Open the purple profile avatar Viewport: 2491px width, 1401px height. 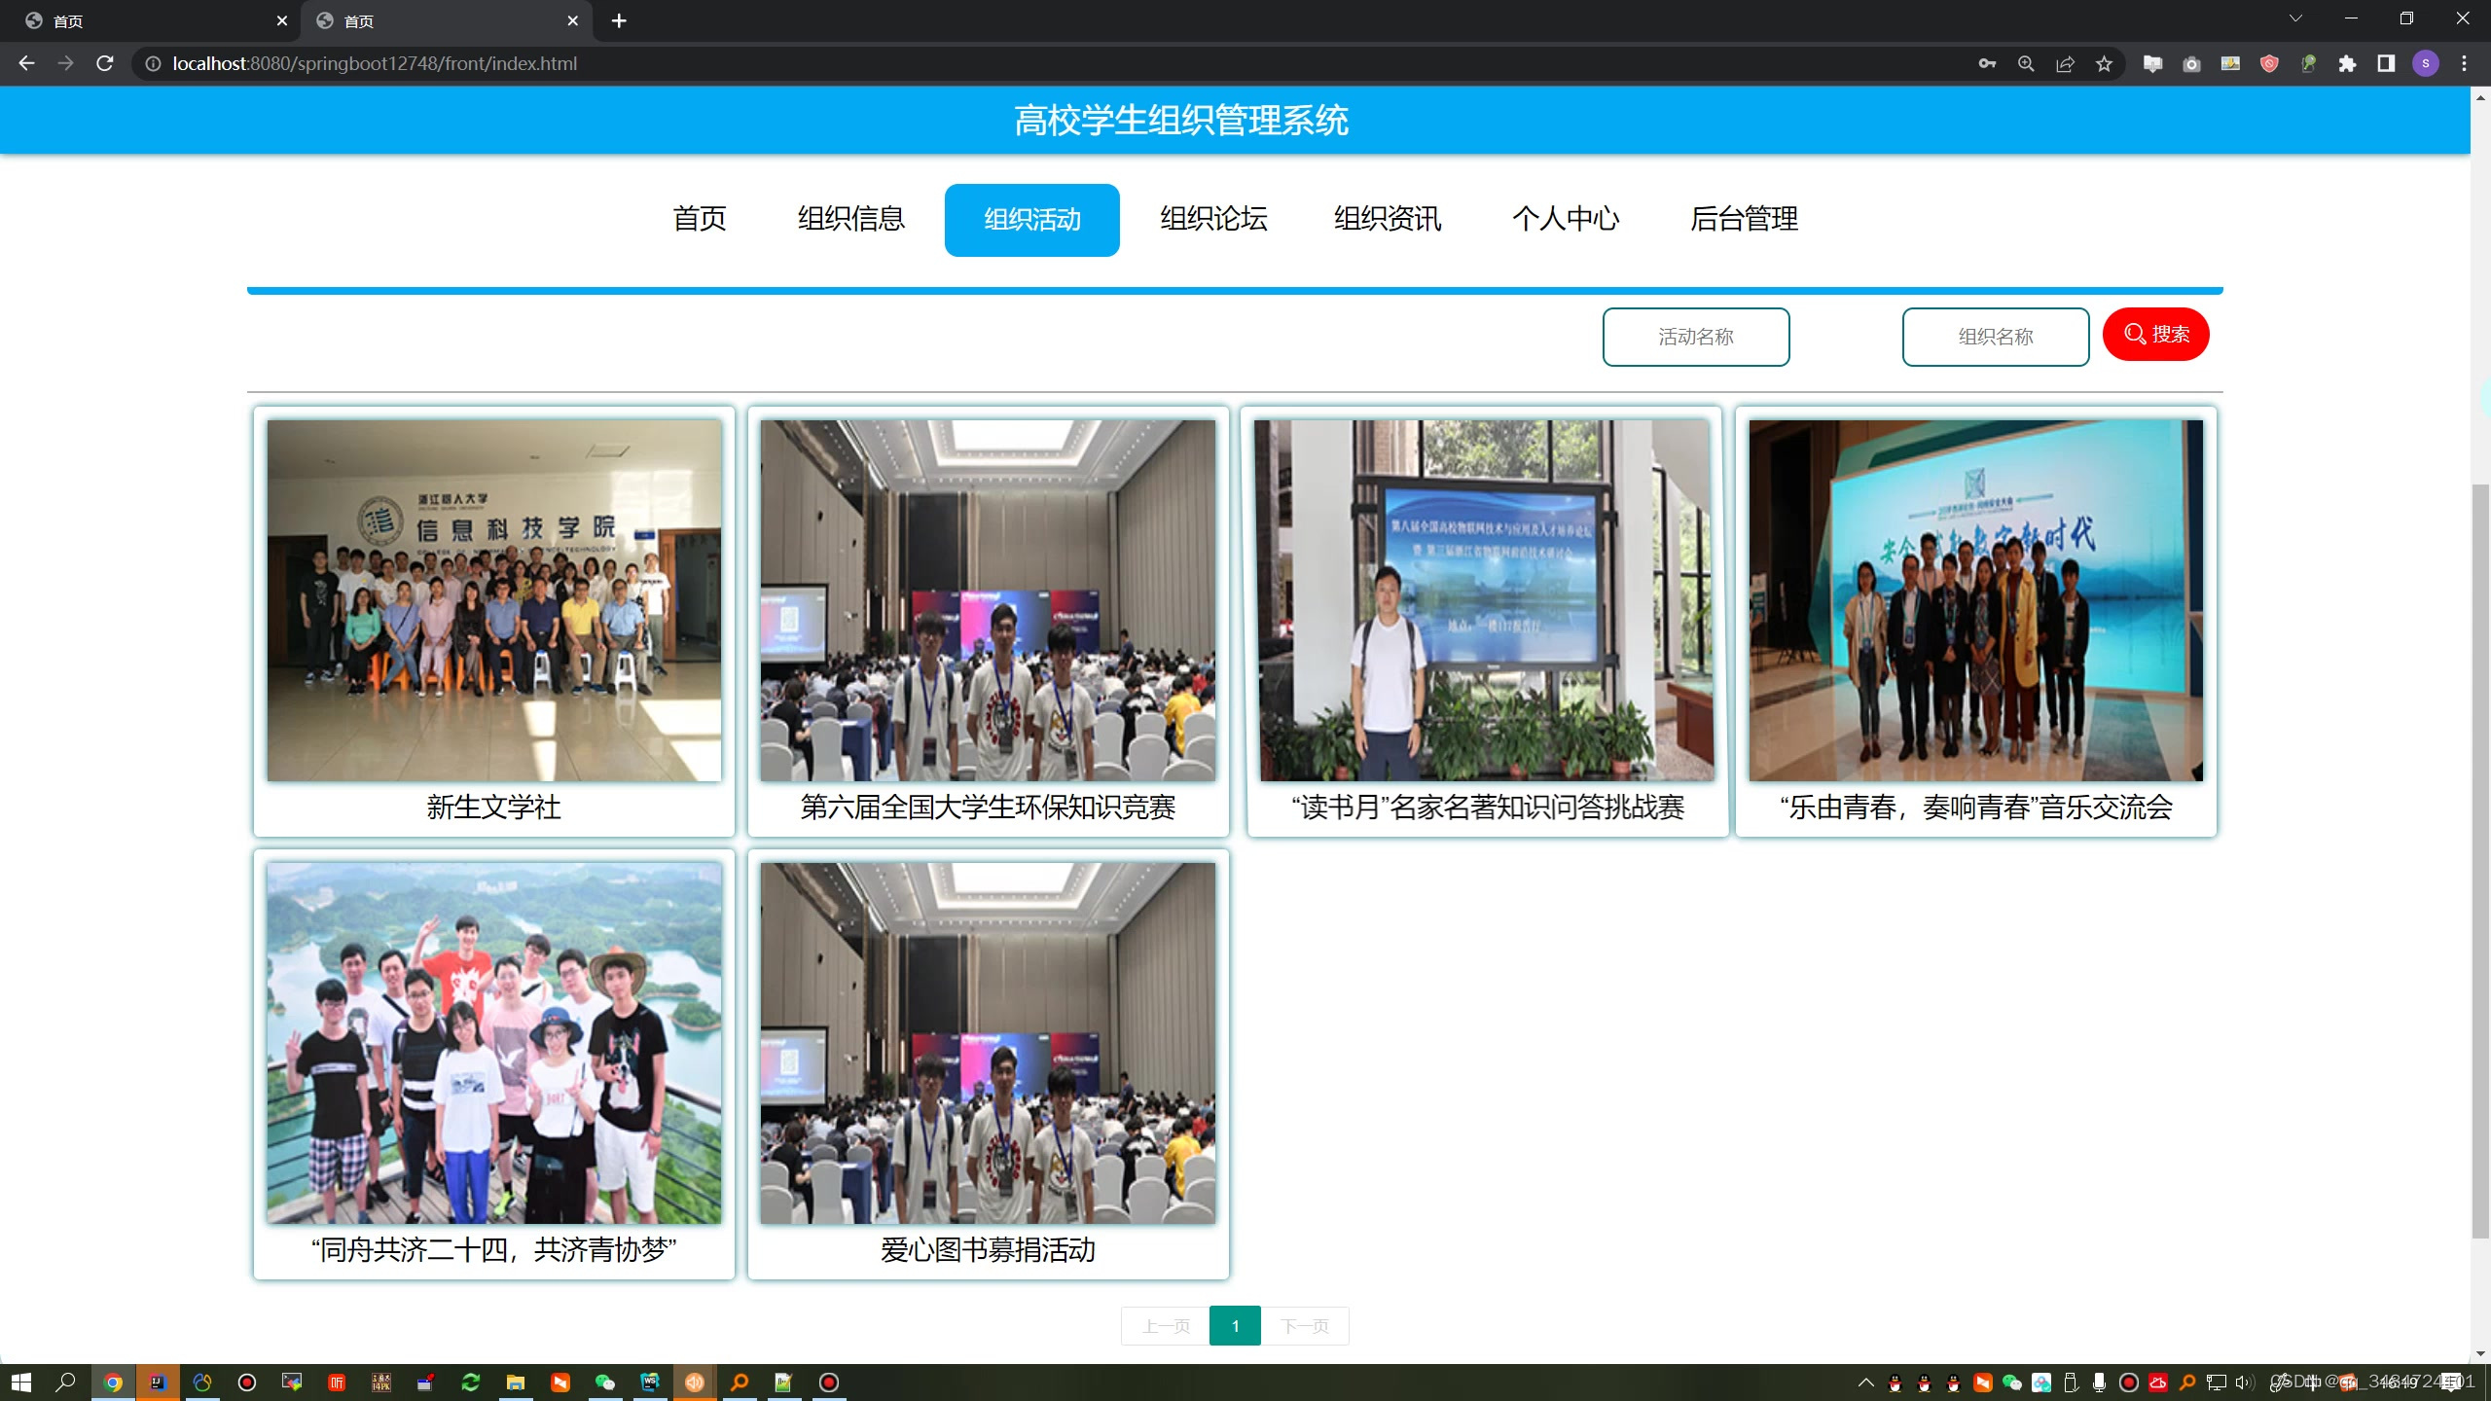pyautogui.click(x=2426, y=63)
